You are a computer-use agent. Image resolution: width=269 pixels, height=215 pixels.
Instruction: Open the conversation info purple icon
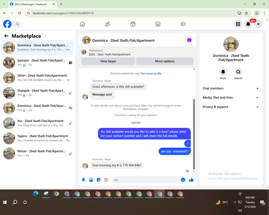pos(189,40)
